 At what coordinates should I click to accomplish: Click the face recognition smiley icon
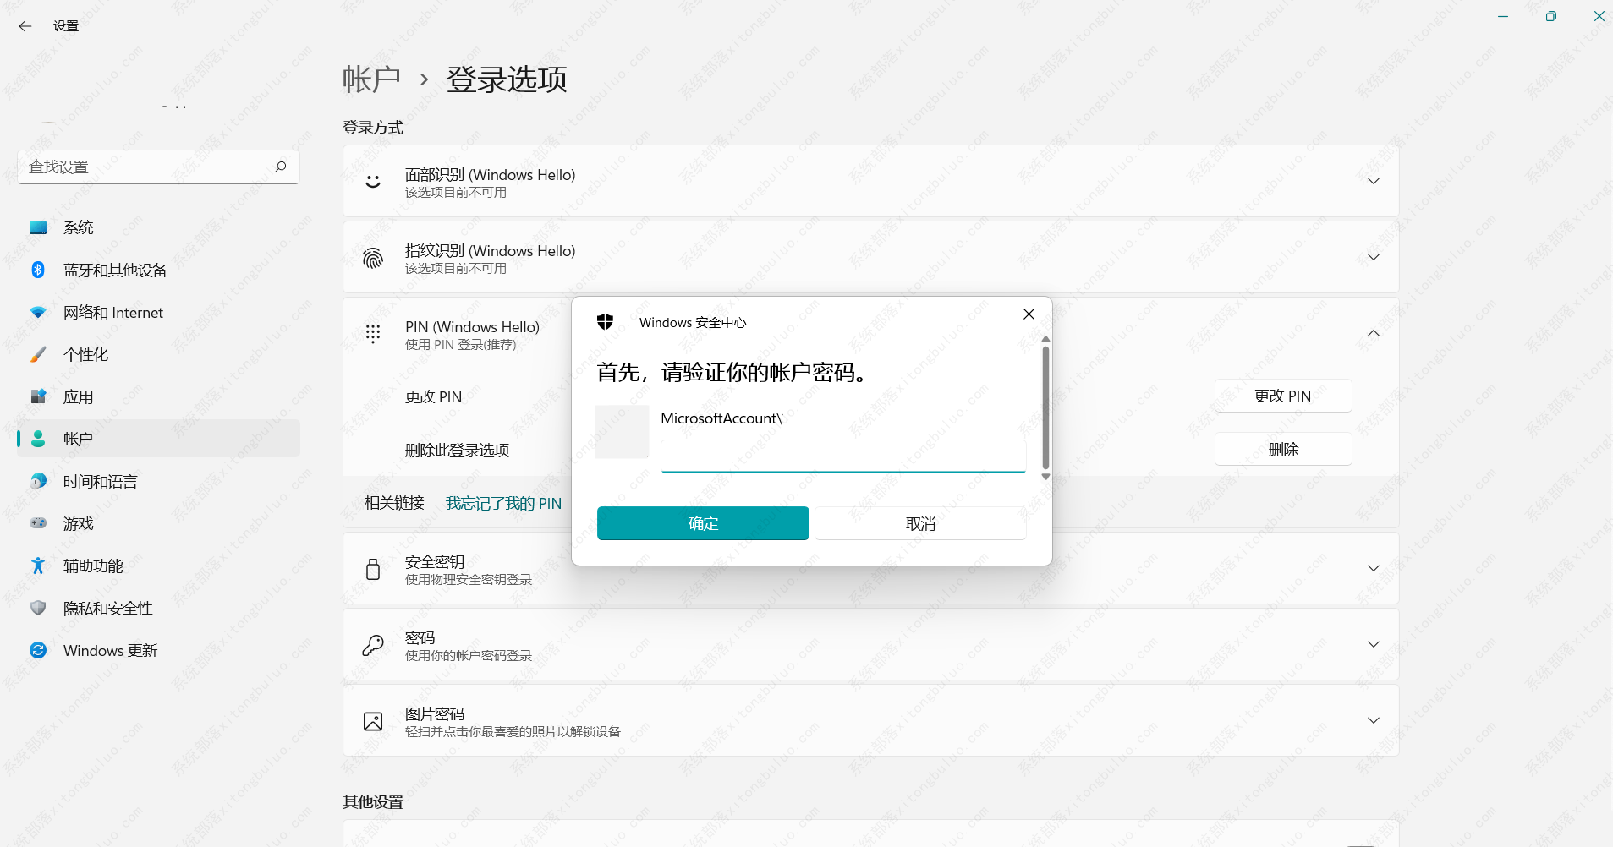[372, 181]
